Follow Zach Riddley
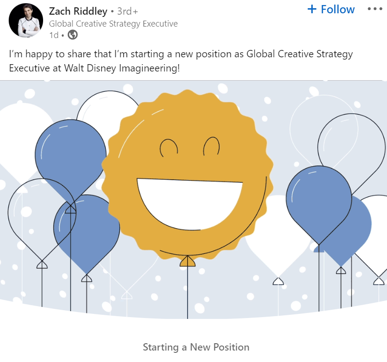 pos(332,9)
